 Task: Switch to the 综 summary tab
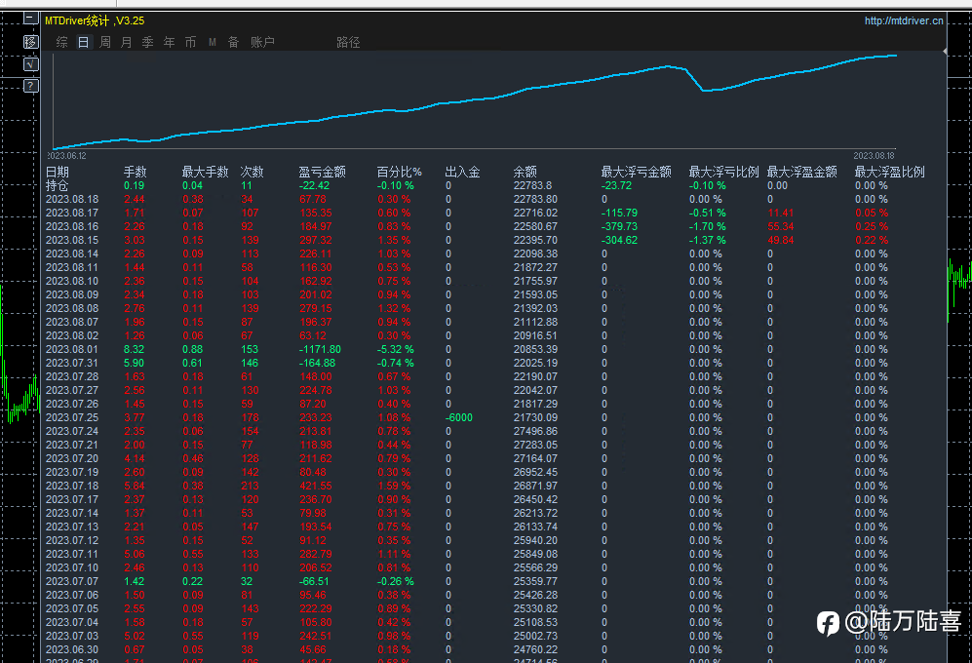[x=62, y=42]
